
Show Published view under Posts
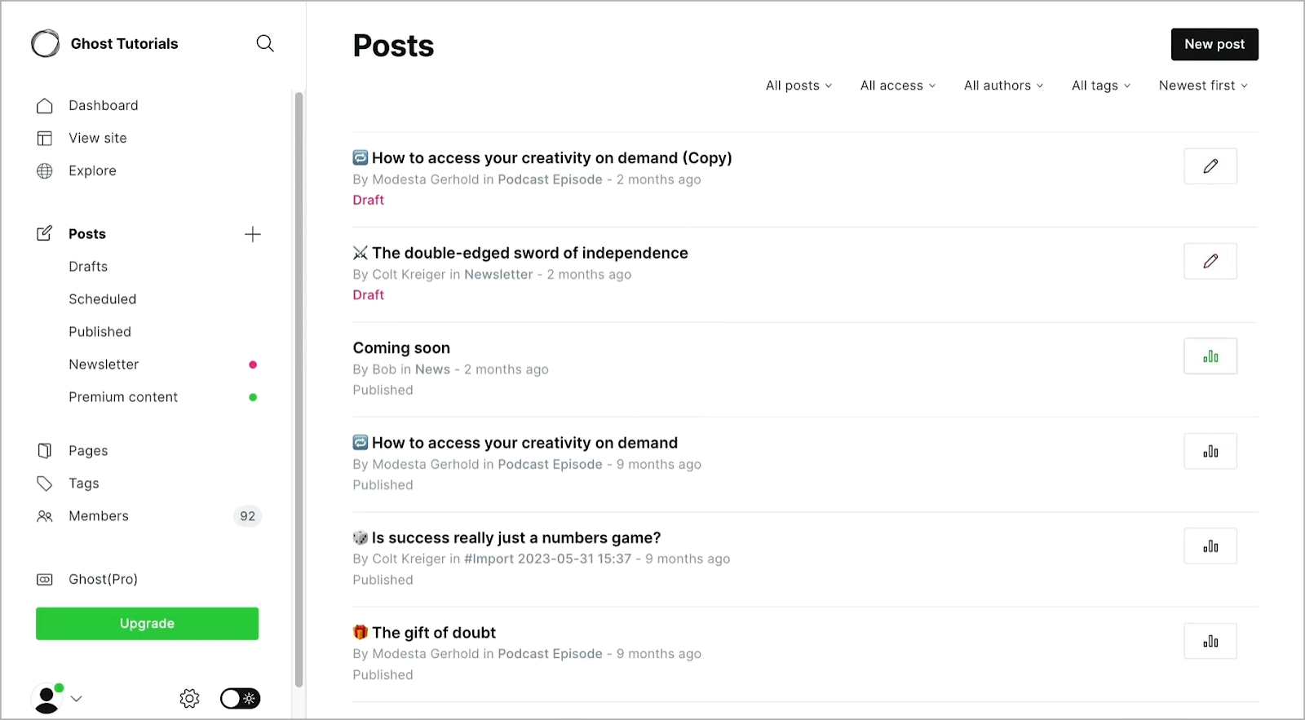[x=100, y=332]
